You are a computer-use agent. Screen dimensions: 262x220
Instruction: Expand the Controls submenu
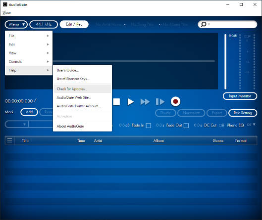(x=29, y=61)
